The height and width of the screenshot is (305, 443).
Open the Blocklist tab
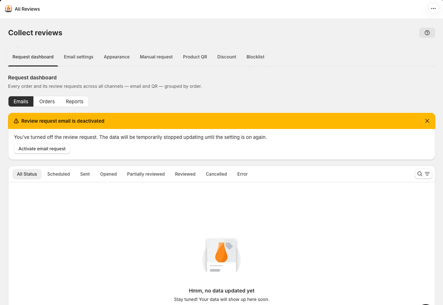pos(256,57)
